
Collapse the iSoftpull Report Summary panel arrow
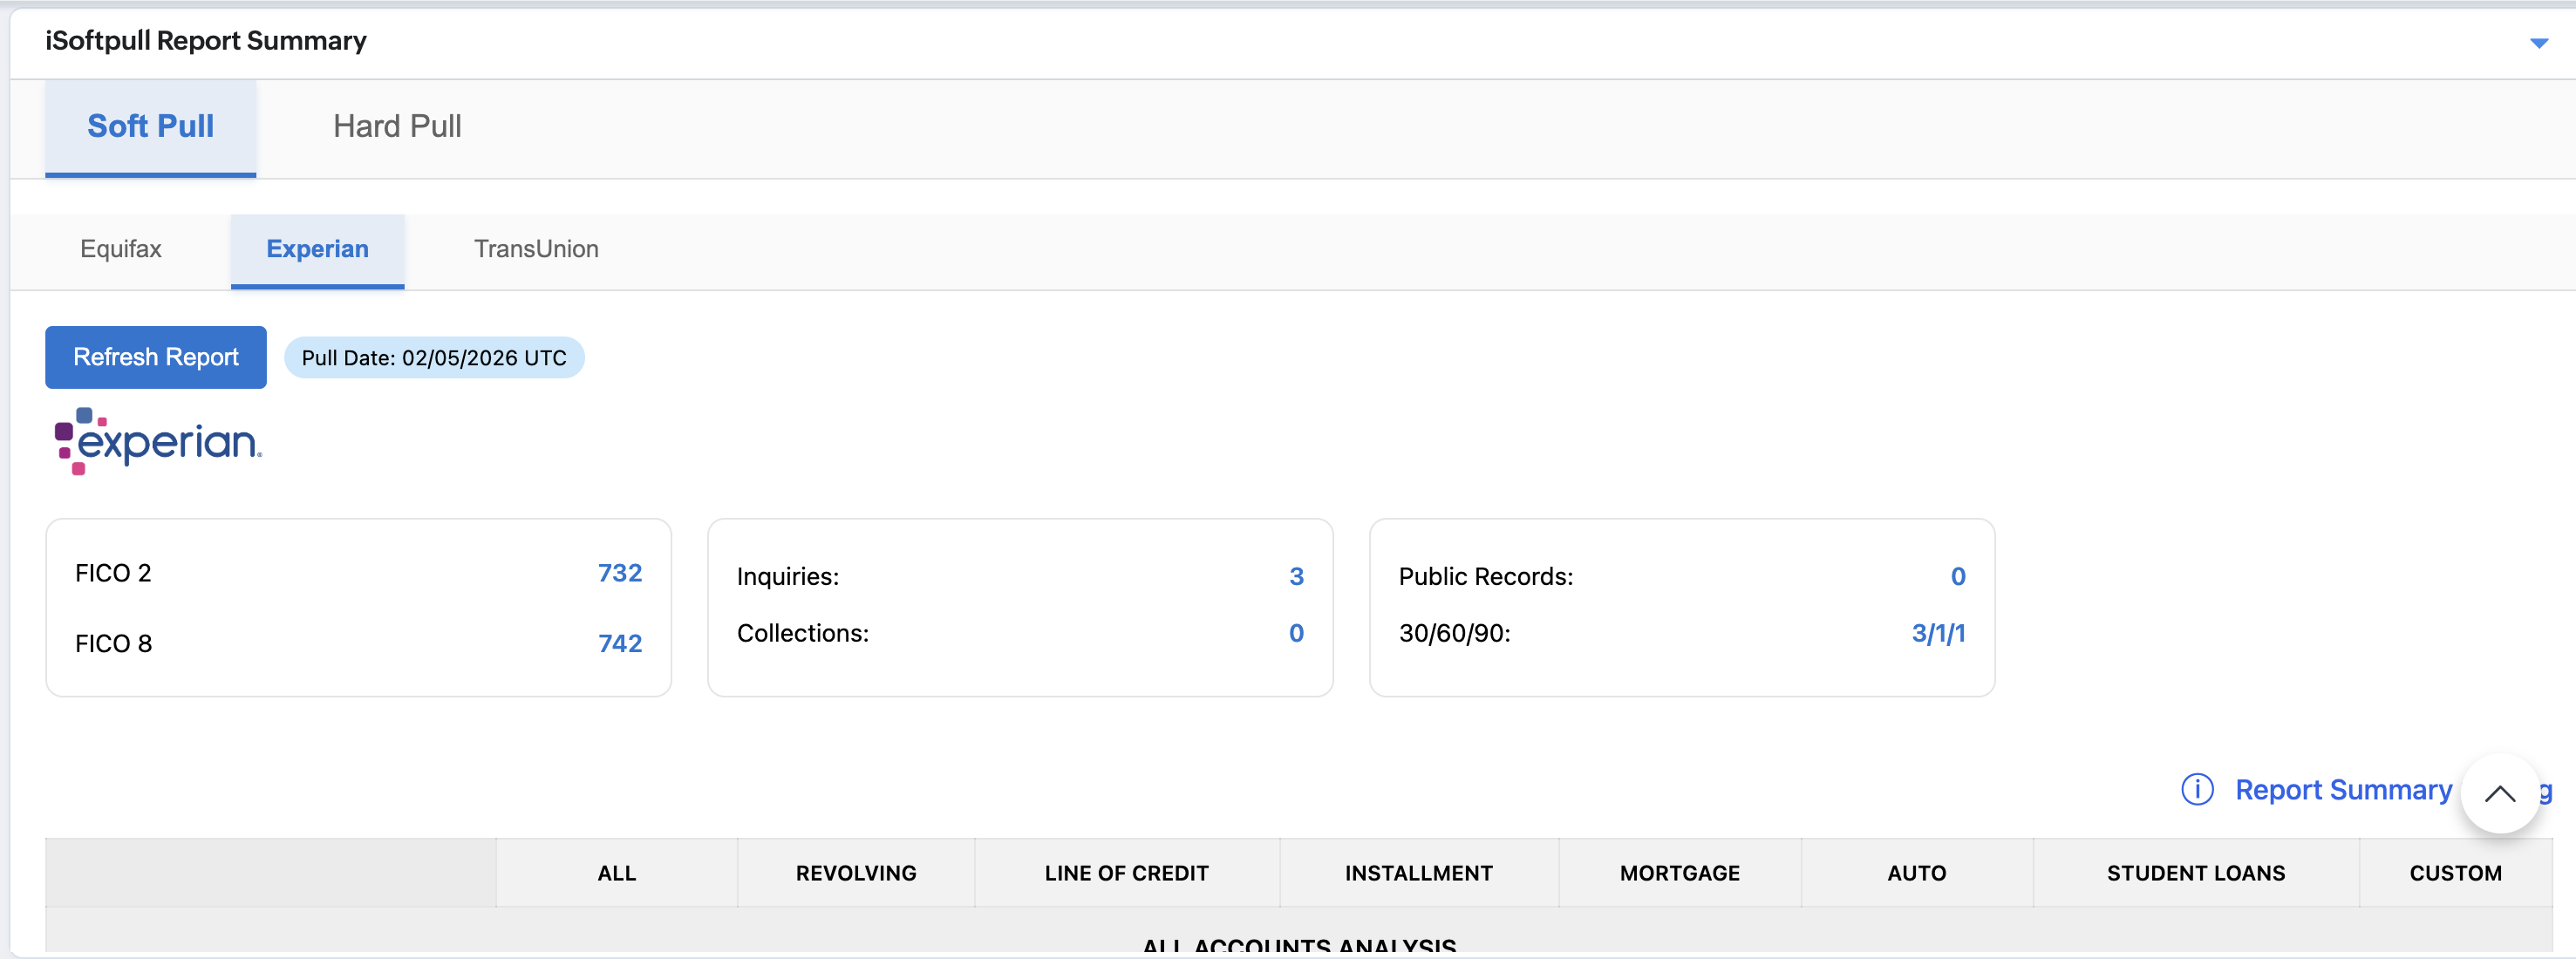2538,42
